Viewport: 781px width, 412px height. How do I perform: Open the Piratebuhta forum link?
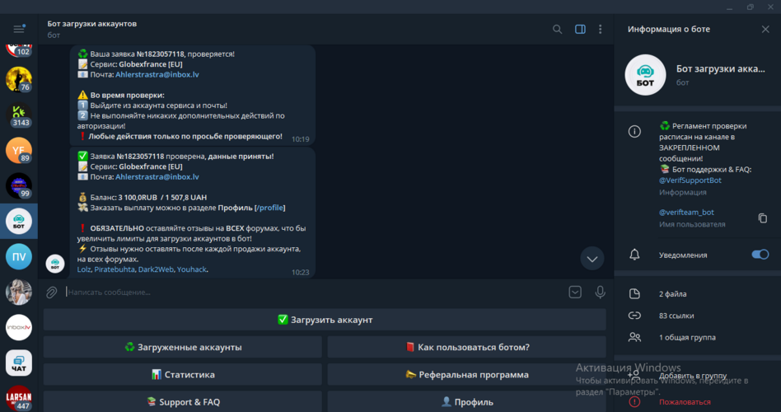[x=115, y=269]
